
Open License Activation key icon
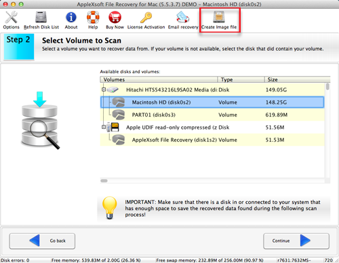(146, 17)
